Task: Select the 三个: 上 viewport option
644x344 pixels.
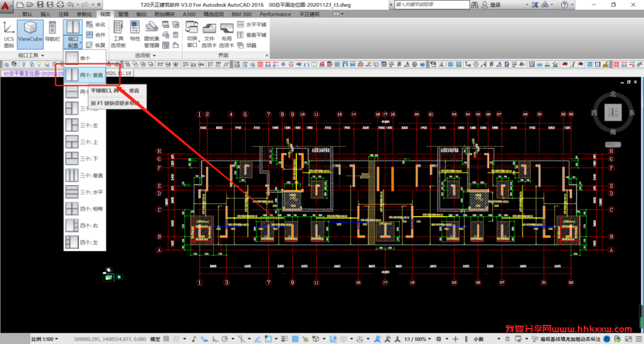Action: tap(85, 142)
